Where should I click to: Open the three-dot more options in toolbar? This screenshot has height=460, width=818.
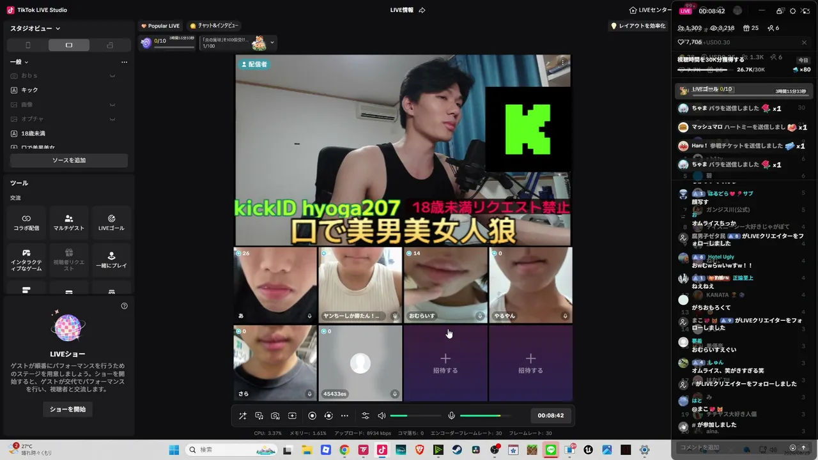coord(344,415)
